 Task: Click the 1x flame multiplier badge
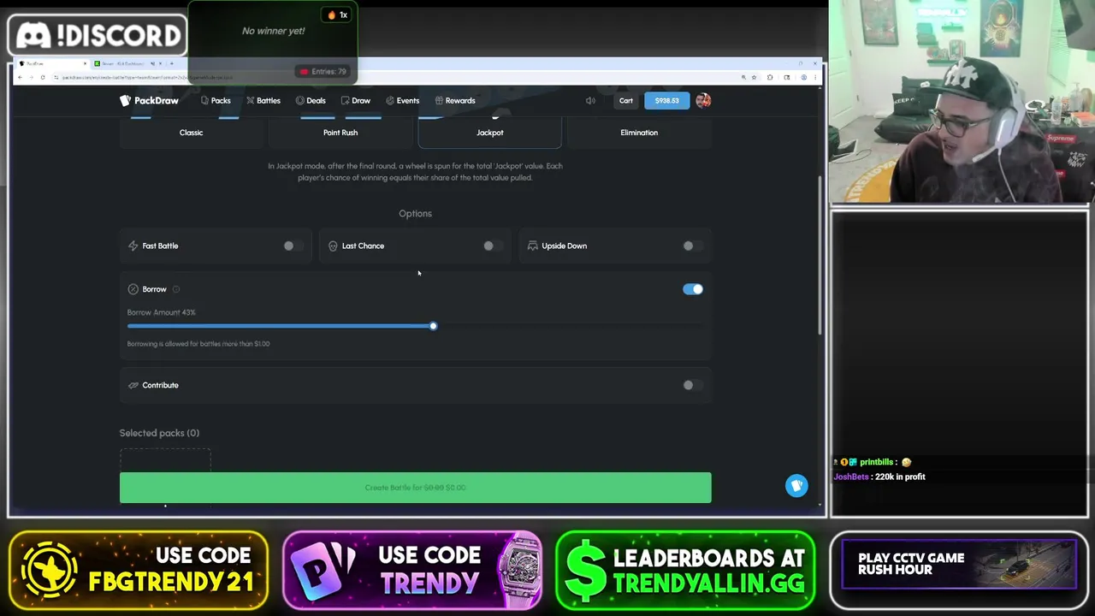337,15
